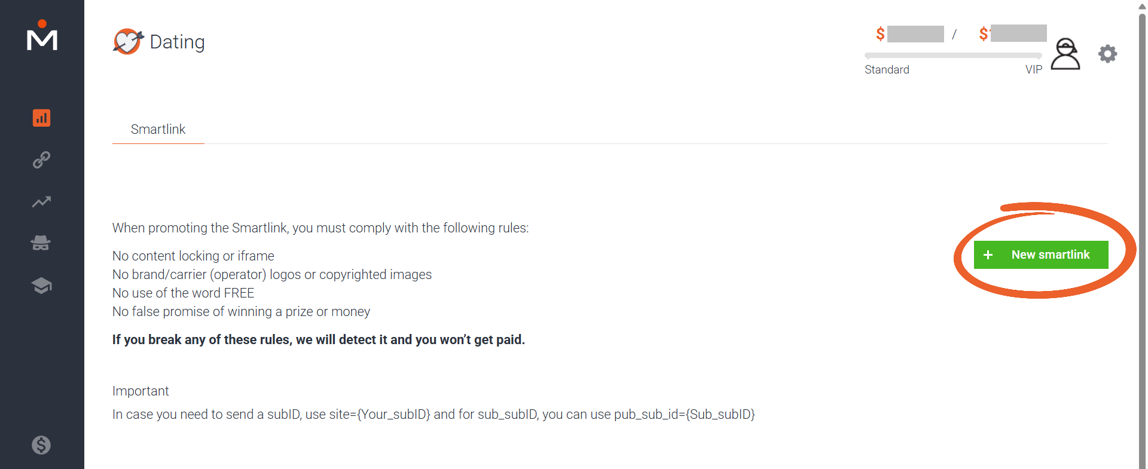
Task: Click the Dating page title
Action: click(177, 42)
